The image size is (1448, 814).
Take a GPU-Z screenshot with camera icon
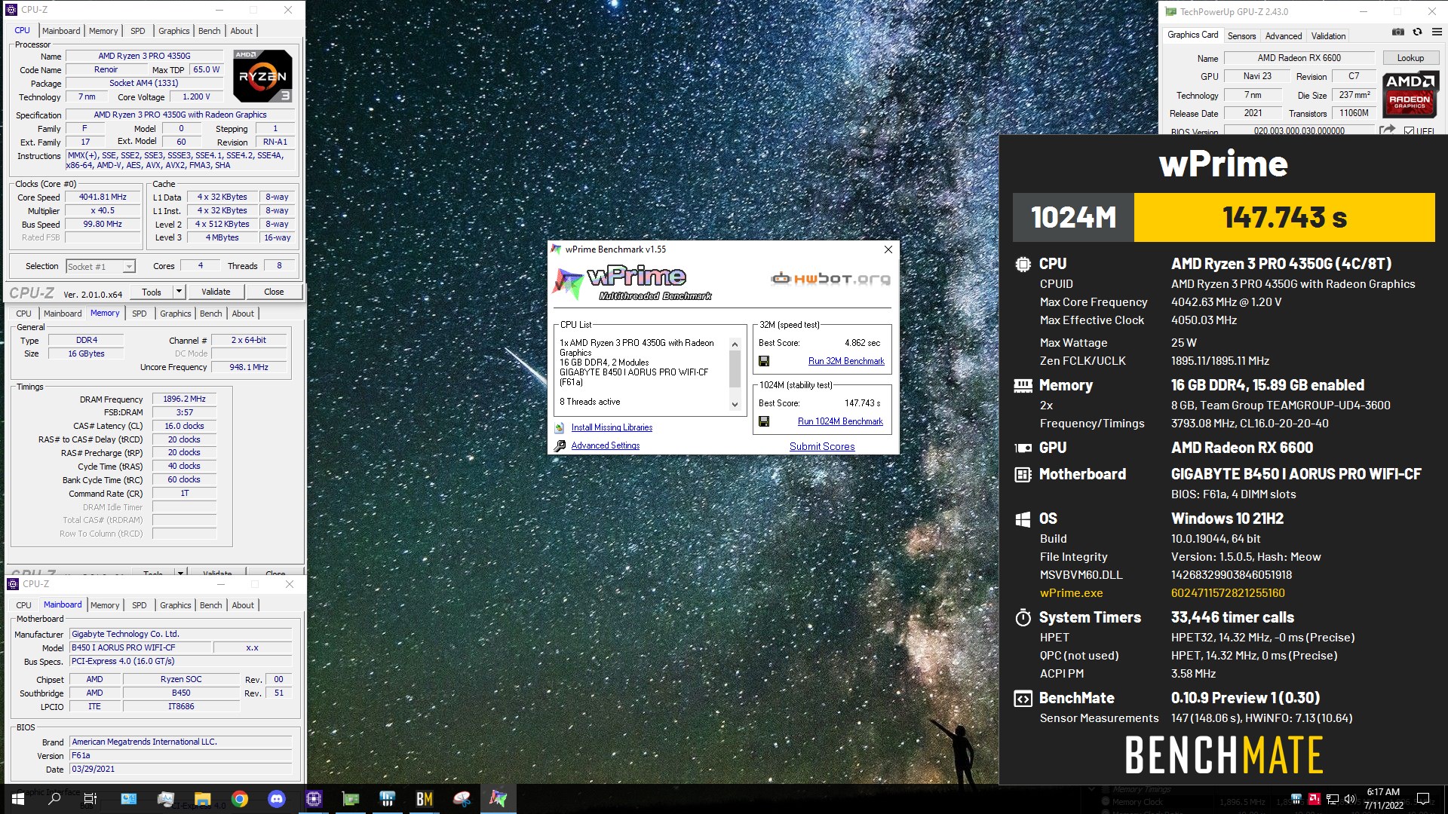(1397, 32)
